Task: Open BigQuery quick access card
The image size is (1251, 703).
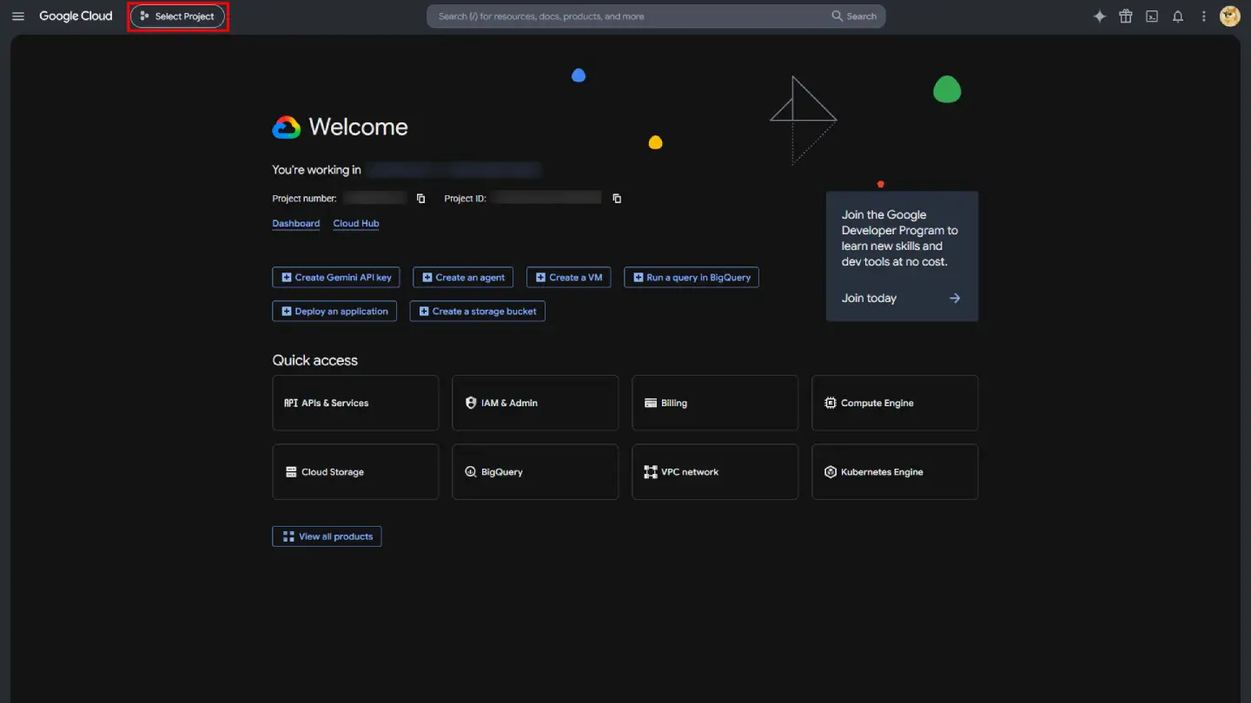Action: pyautogui.click(x=535, y=472)
